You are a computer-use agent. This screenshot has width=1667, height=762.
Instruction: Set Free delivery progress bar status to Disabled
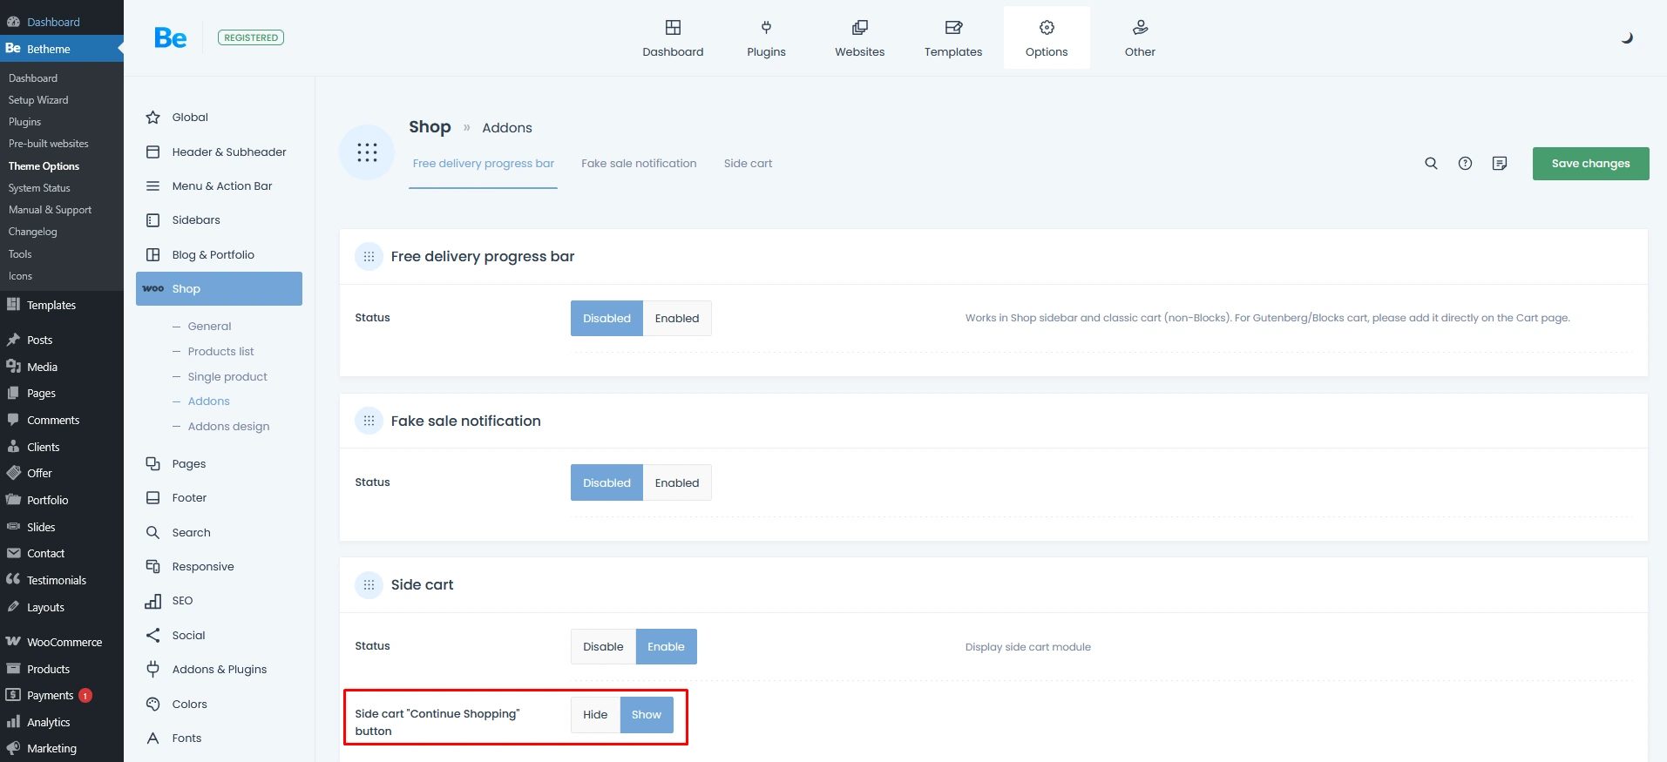click(606, 319)
